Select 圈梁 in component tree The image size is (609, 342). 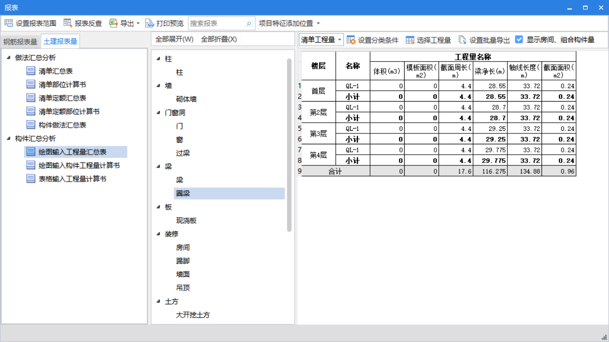pos(229,193)
